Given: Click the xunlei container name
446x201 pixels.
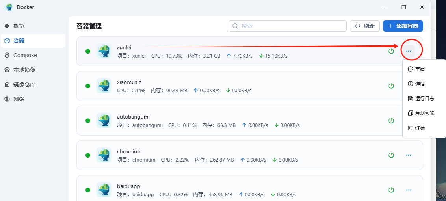Looking at the screenshot, I should 124,48.
